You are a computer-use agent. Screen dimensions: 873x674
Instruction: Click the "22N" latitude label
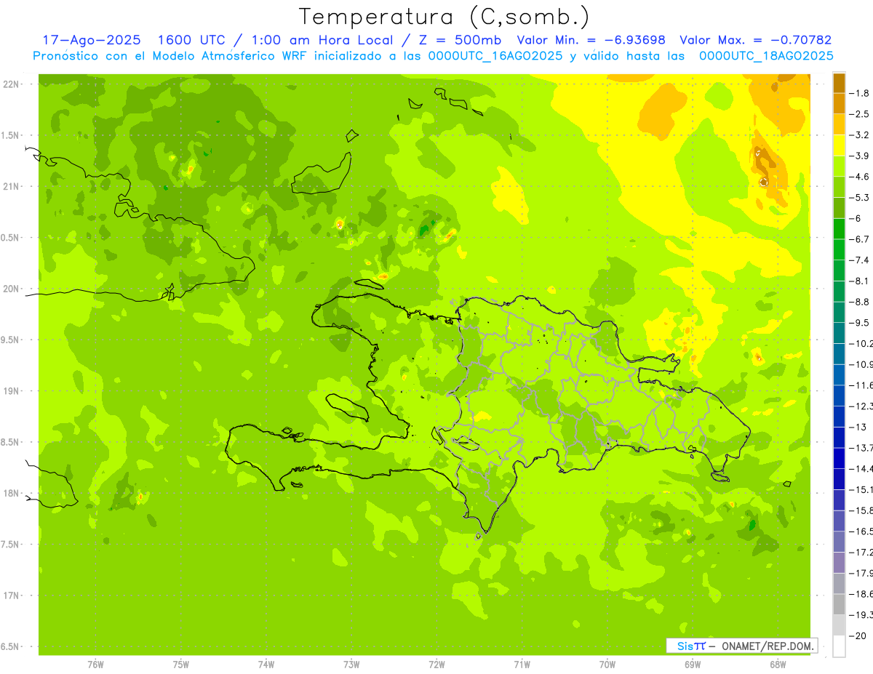10,84
